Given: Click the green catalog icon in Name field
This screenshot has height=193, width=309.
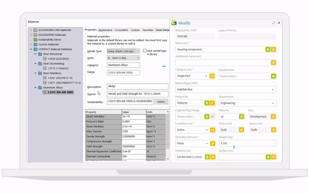Looking at the screenshot, I should (268, 49).
